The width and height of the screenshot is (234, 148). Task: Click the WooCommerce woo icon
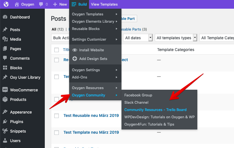[5, 90]
